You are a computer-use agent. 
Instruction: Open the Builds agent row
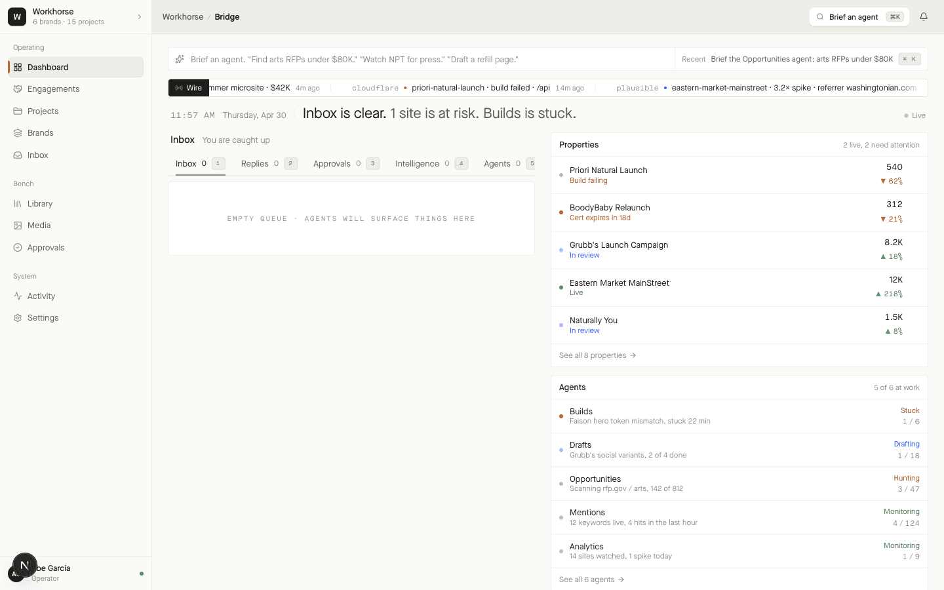pos(739,416)
